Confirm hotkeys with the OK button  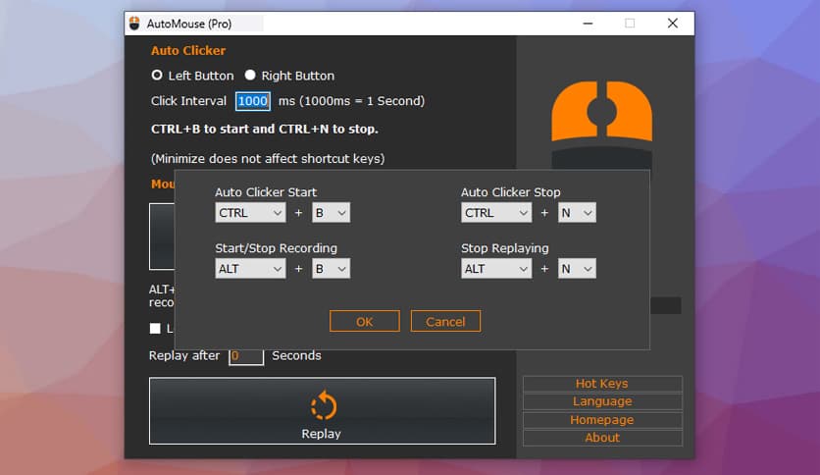click(365, 321)
